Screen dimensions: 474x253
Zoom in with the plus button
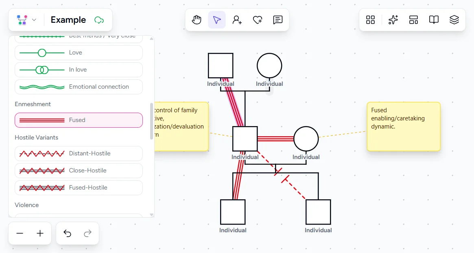click(40, 233)
